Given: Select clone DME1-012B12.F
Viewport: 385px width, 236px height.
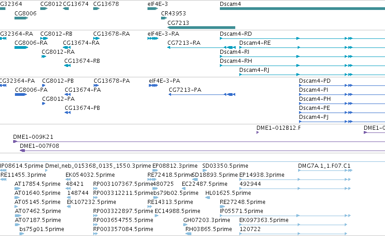Looking at the screenshot, I should click(257, 132).
